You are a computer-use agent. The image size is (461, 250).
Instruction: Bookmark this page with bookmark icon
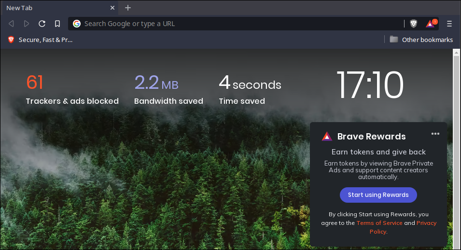tap(57, 24)
